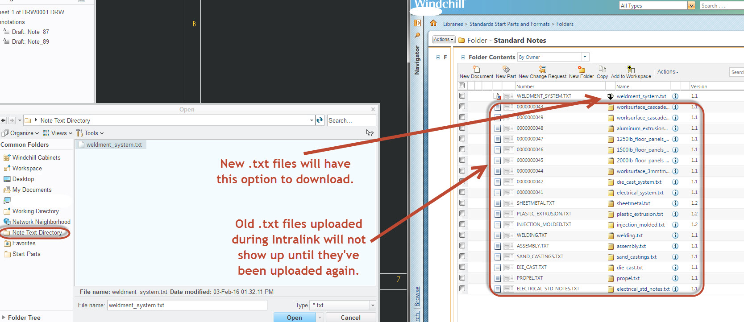Click back arrow in Open dialog
The width and height of the screenshot is (744, 322).
(4, 120)
